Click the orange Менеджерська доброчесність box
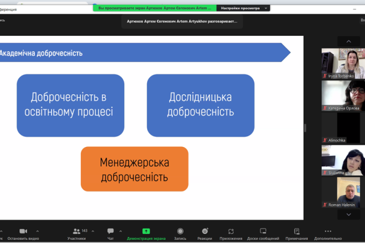The image size is (365, 243). pyautogui.click(x=134, y=169)
